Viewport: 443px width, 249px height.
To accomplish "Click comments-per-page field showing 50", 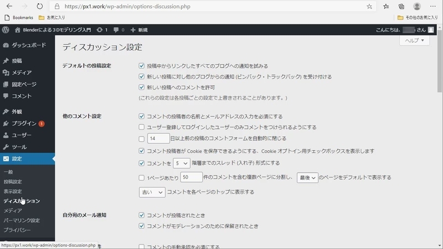I will tap(192, 177).
